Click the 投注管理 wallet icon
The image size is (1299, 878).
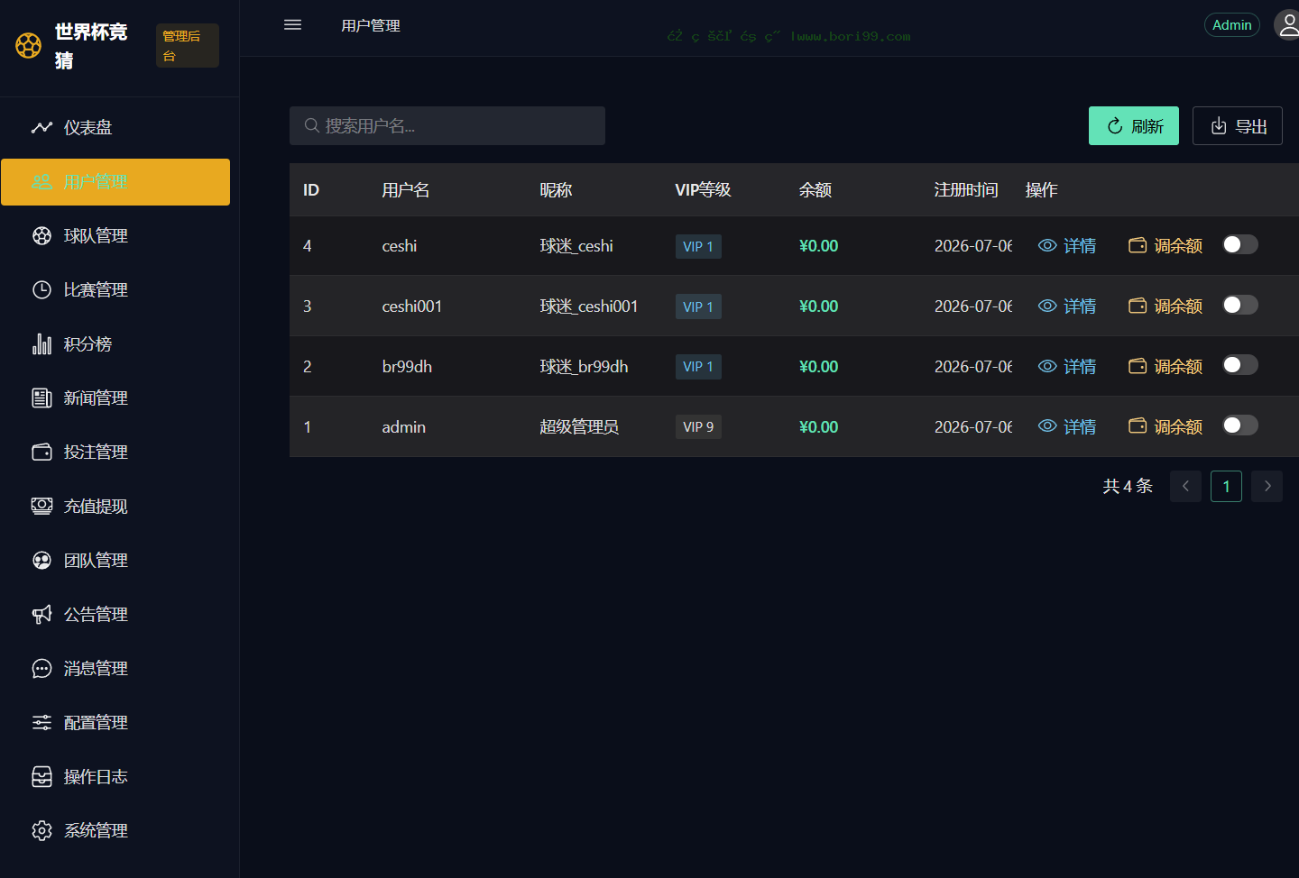pyautogui.click(x=41, y=453)
